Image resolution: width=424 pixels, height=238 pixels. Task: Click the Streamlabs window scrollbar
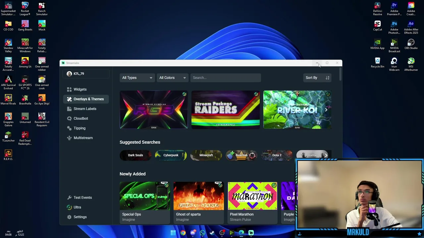(x=340, y=74)
